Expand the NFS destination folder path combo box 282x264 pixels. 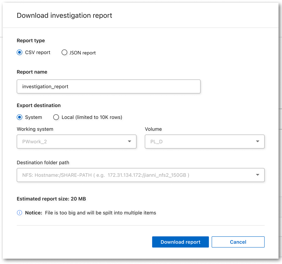click(140, 175)
